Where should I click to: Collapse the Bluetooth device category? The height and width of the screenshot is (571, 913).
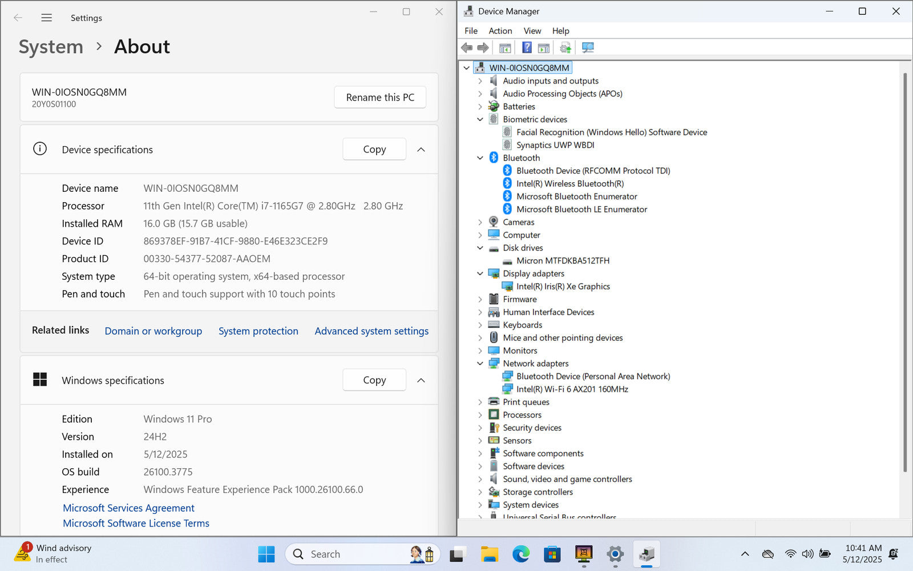(480, 158)
